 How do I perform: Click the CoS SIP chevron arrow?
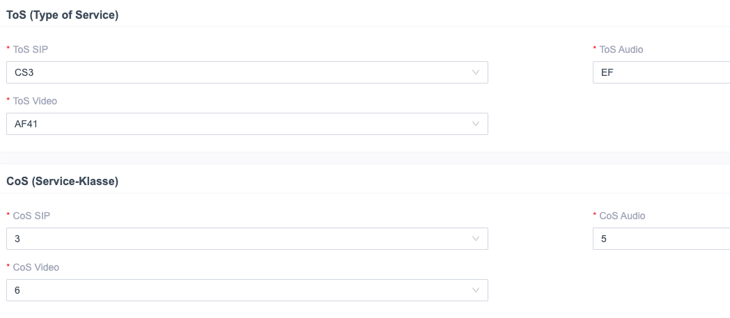coord(476,239)
